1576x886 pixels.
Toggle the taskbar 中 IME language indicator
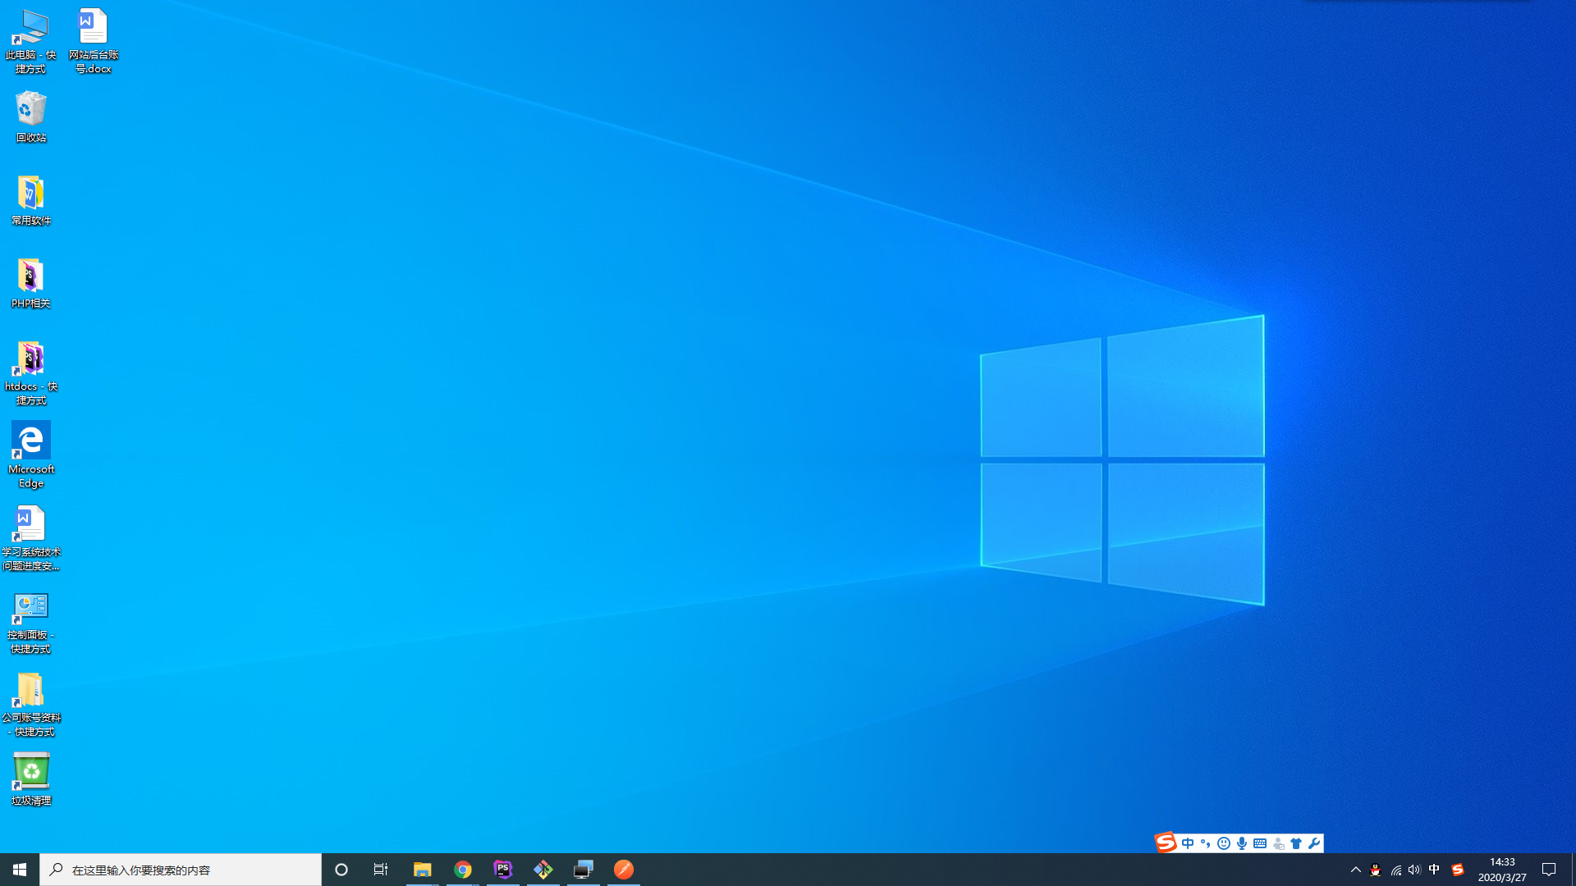(1434, 870)
